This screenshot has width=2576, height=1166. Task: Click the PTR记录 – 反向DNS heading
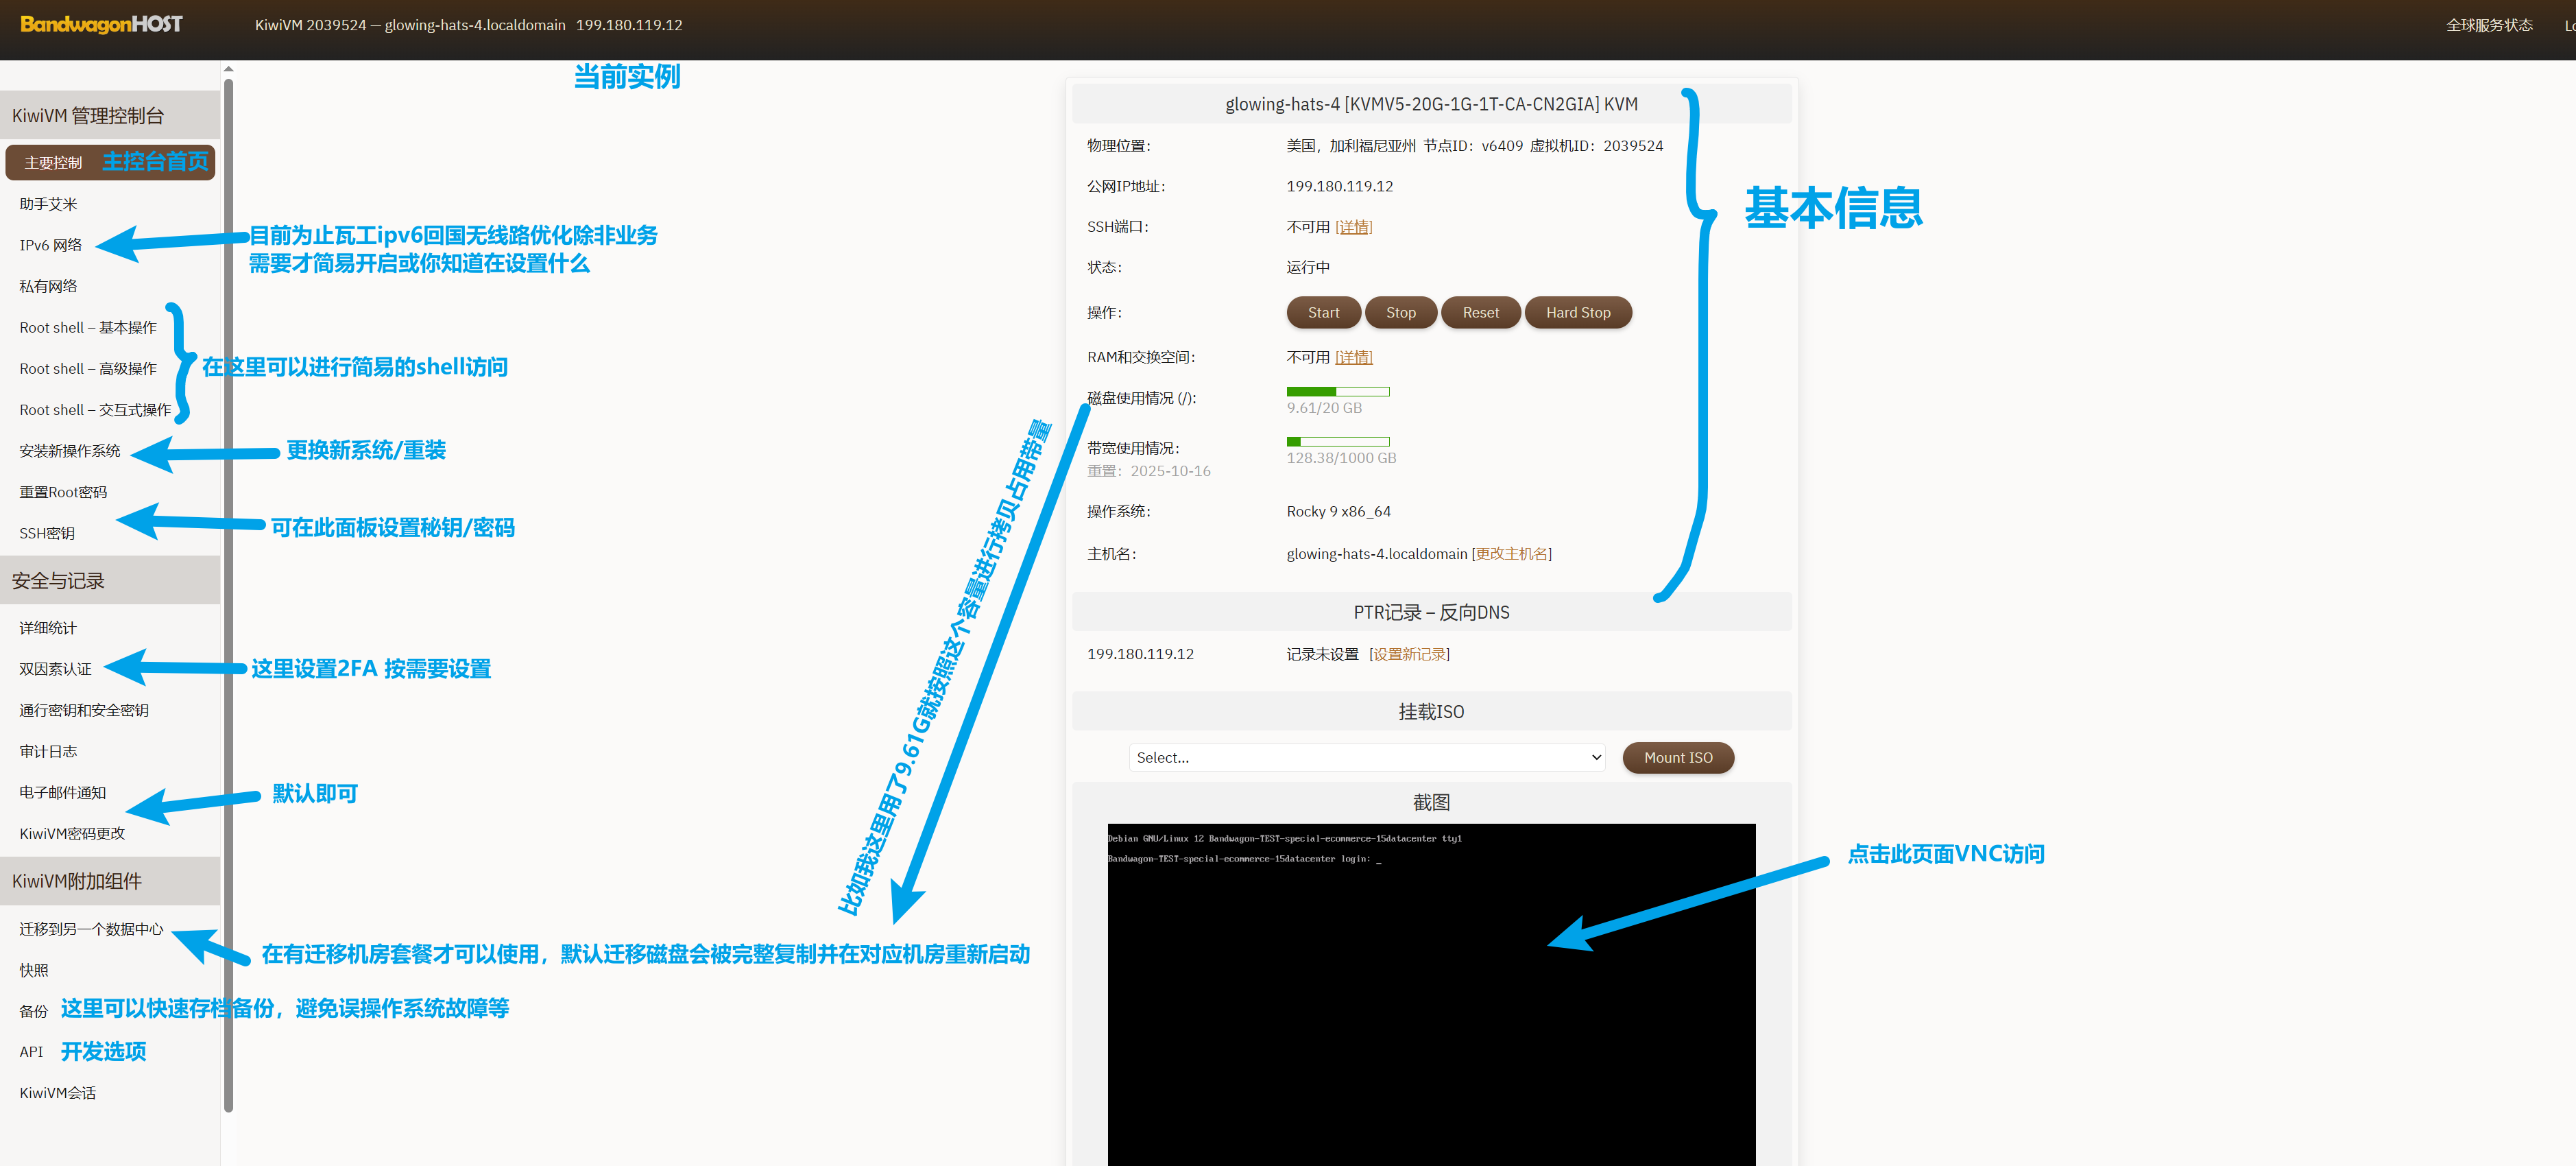pos(1431,612)
